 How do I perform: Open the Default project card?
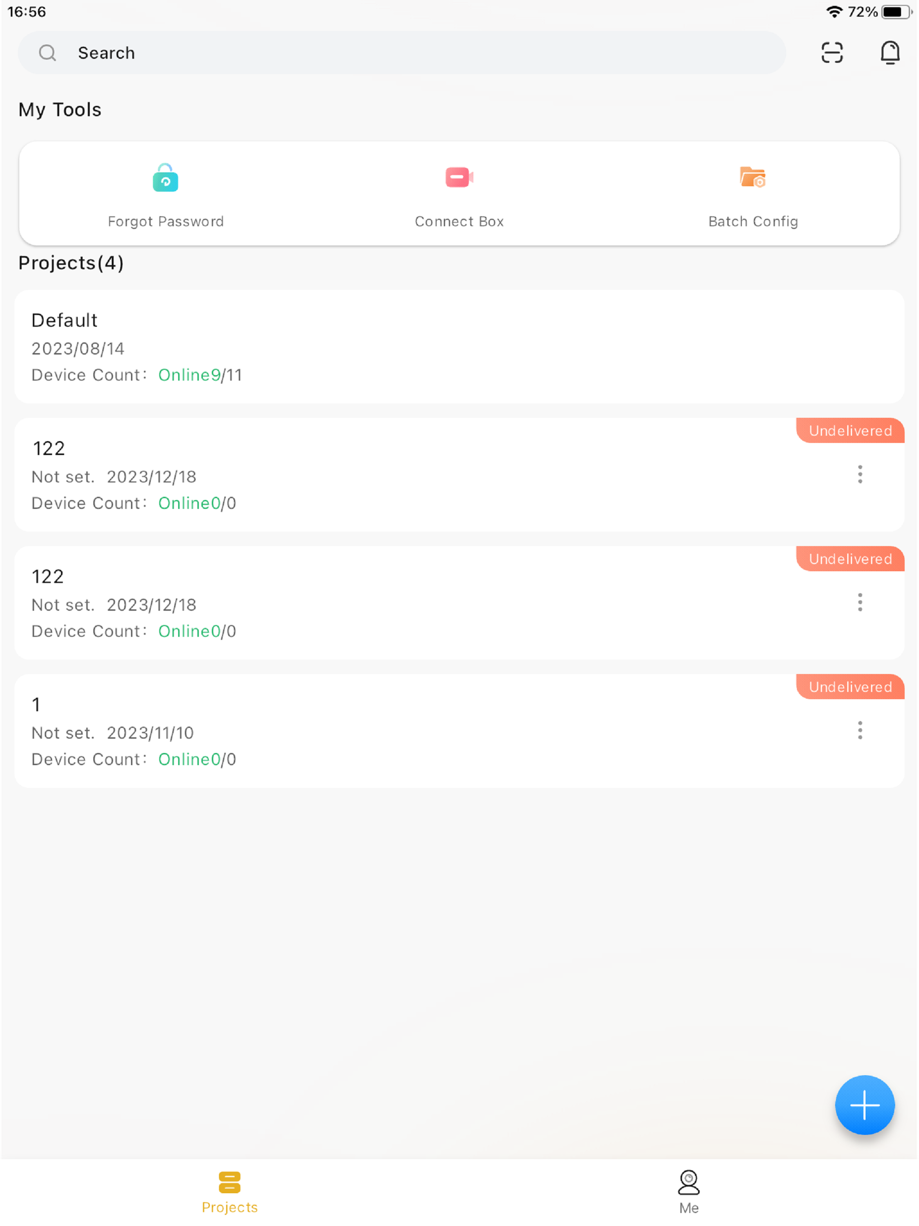(459, 346)
